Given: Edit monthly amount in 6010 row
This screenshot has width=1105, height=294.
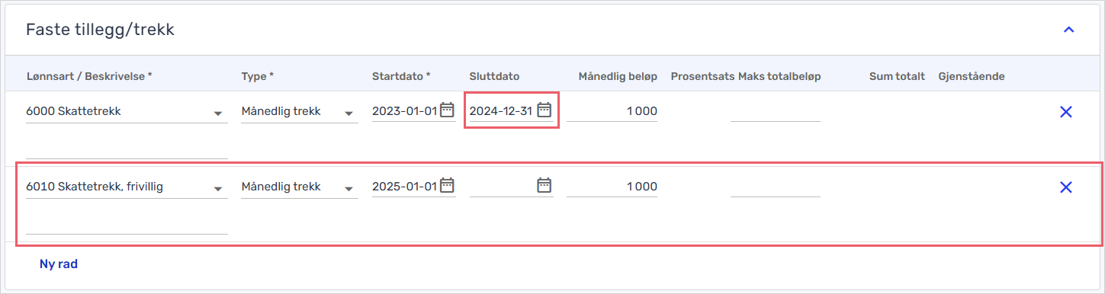Looking at the screenshot, I should point(612,187).
